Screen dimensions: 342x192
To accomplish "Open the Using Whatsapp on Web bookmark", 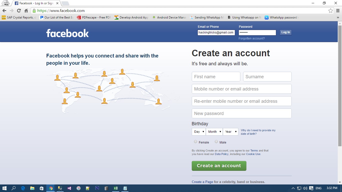I will (244, 17).
